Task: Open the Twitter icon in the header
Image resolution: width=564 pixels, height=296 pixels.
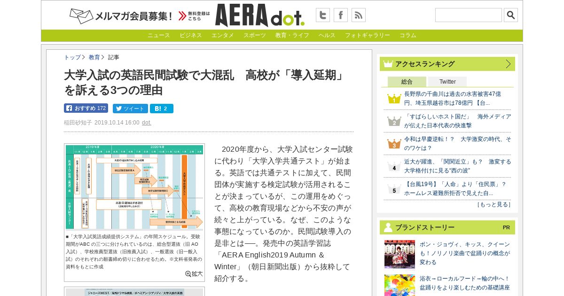Action: pyautogui.click(x=323, y=15)
